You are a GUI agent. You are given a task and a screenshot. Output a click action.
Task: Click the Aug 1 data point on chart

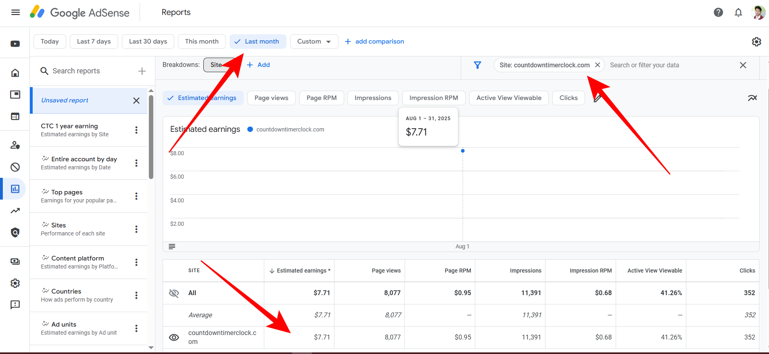pyautogui.click(x=463, y=151)
